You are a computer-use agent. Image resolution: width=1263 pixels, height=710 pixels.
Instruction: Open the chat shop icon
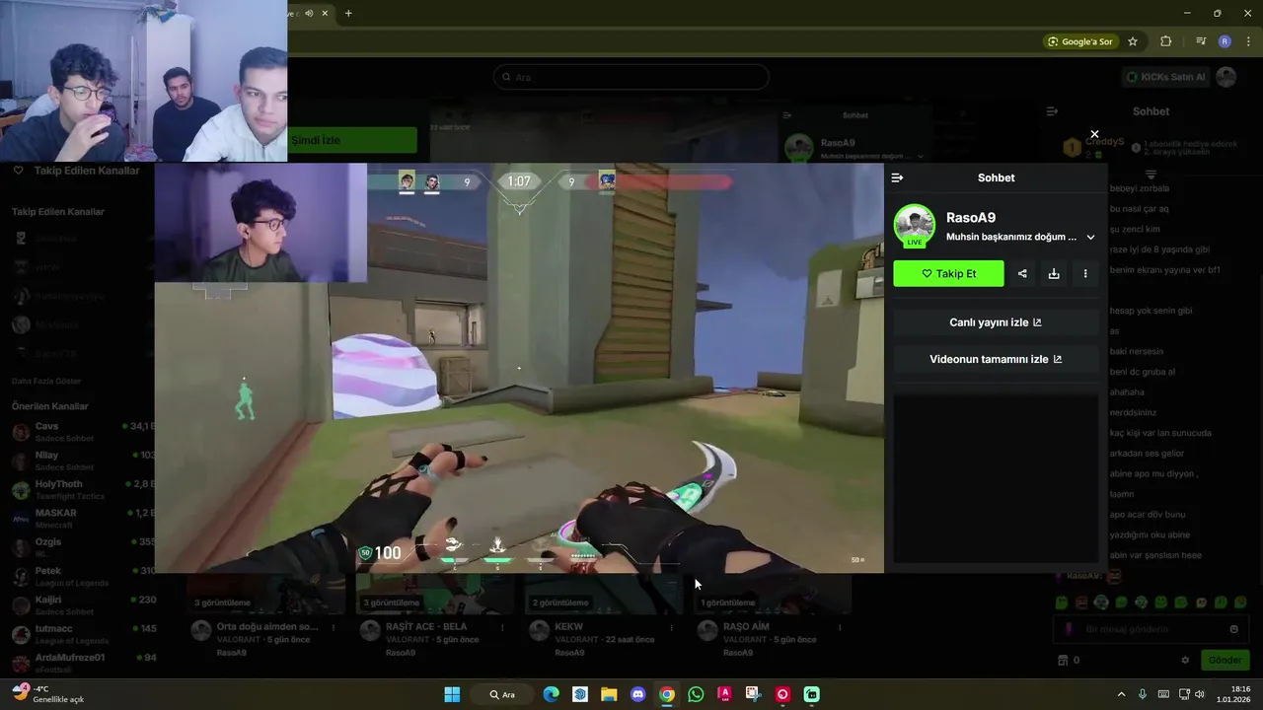pyautogui.click(x=1063, y=660)
